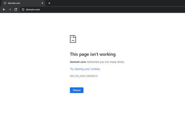This screenshot has width=185, height=124.
Task: Open a new tab with the plus icon
Action: 49,3
